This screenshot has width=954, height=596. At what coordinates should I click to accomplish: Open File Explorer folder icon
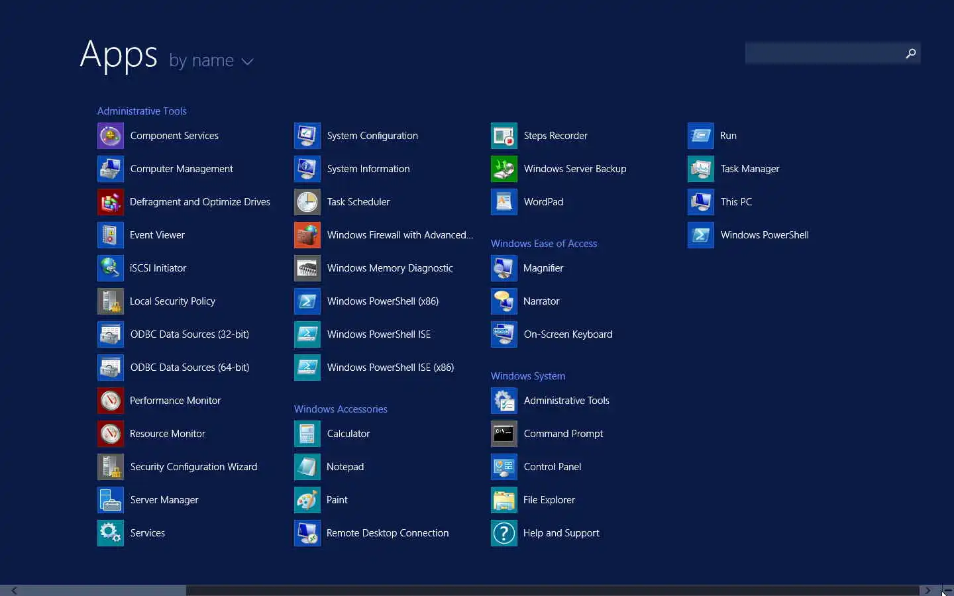coord(503,500)
